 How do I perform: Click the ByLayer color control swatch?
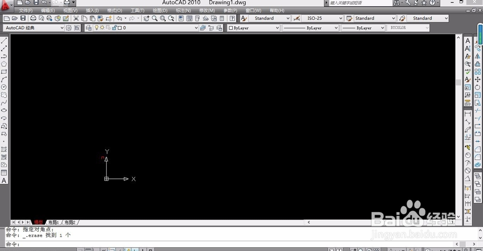coord(231,28)
